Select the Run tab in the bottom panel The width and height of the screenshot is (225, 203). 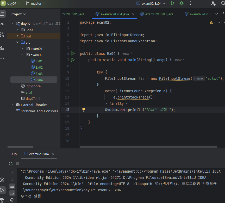point(14,154)
